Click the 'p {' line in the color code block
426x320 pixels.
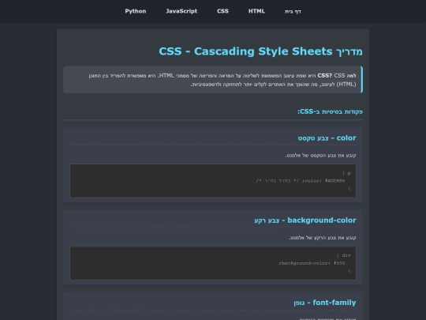tap(346, 173)
